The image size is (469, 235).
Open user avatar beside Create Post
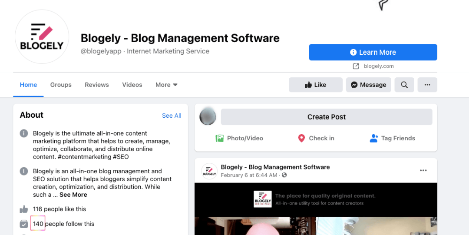[x=208, y=117]
